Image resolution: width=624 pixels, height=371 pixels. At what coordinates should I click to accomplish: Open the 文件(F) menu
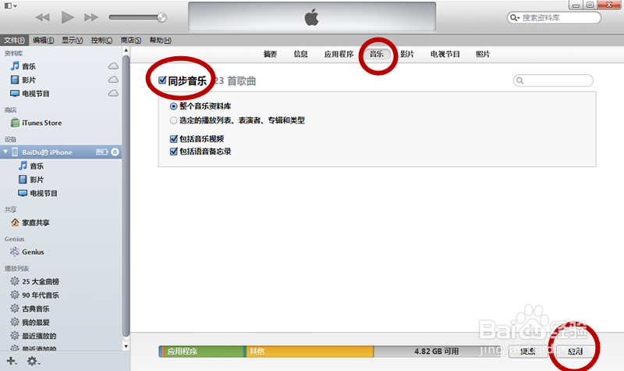pos(14,41)
